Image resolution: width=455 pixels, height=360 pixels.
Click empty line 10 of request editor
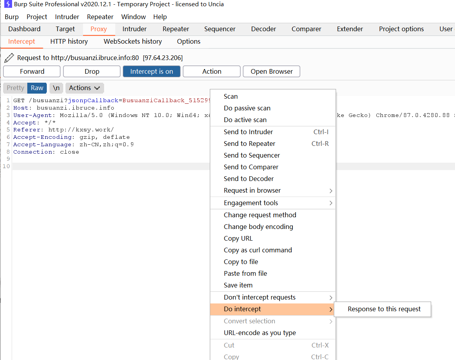(110, 167)
